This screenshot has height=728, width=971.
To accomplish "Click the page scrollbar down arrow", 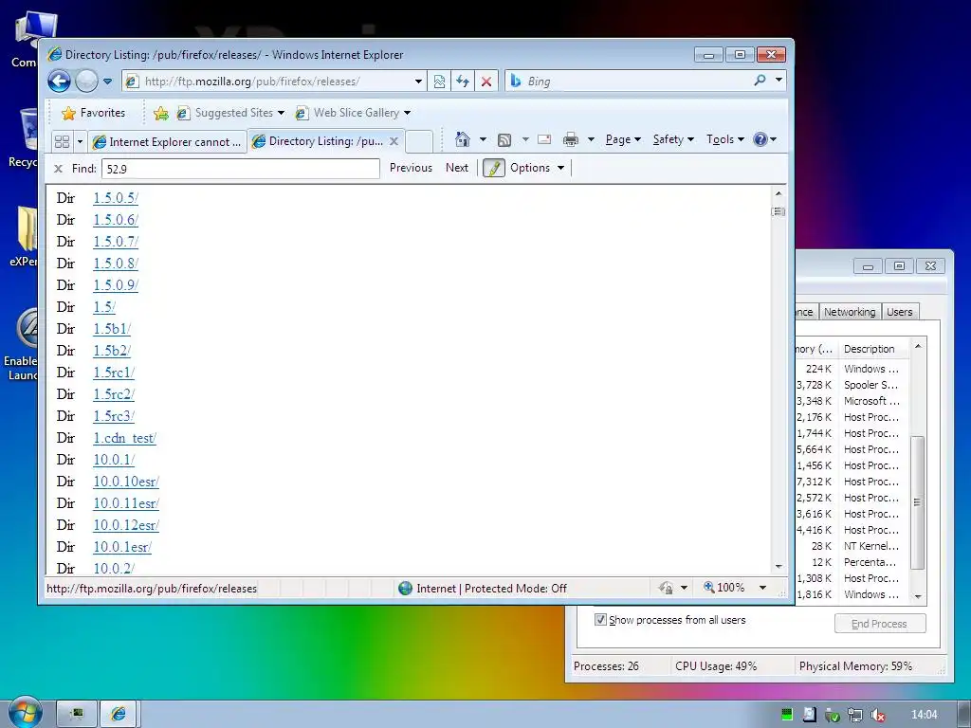I will (x=779, y=567).
